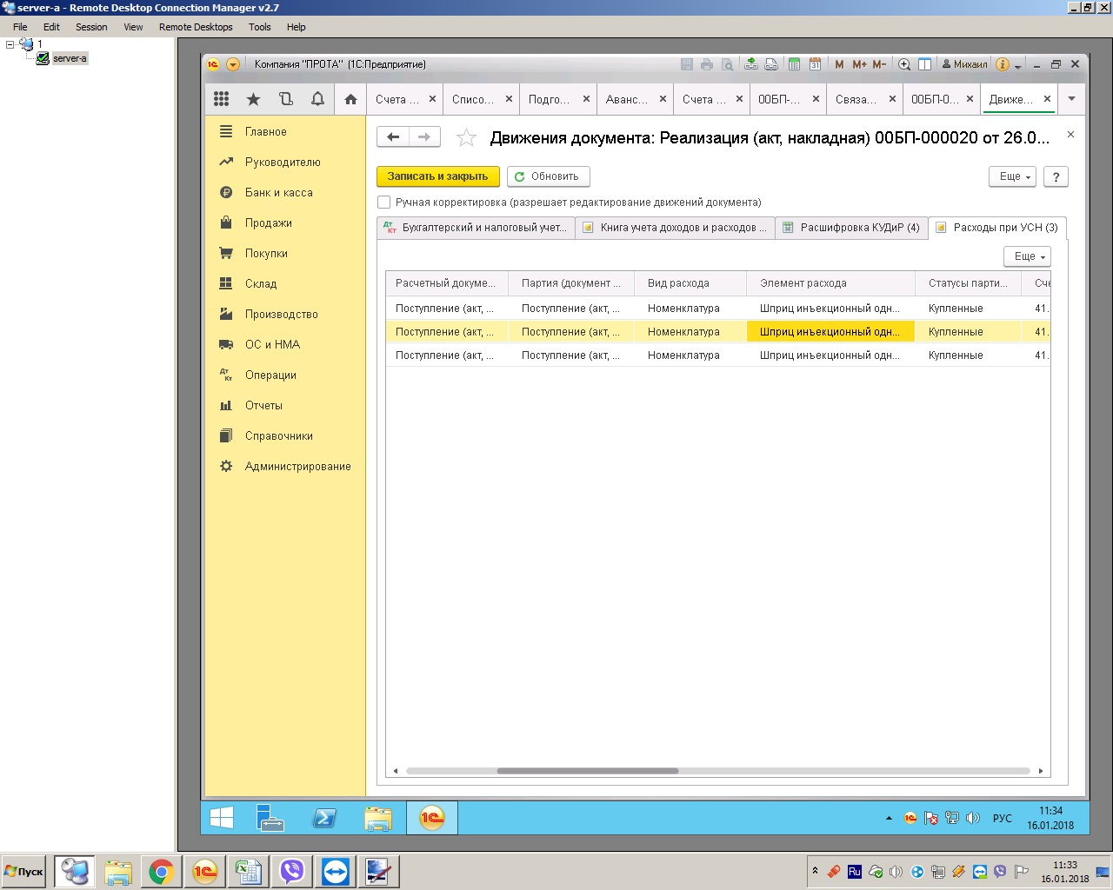The height and width of the screenshot is (890, 1113).
Task: Click the Михаил user button
Action: pos(965,64)
